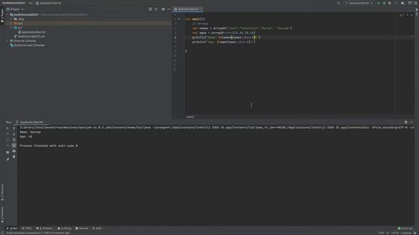Select the ApplicationStart.kt editor tab
This screenshot has height=235, width=419.
[187, 9]
